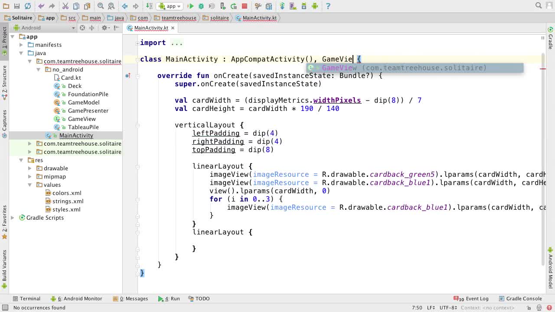The height and width of the screenshot is (312, 555).
Task: Select TableauPile in project tree
Action: [x=76, y=127]
